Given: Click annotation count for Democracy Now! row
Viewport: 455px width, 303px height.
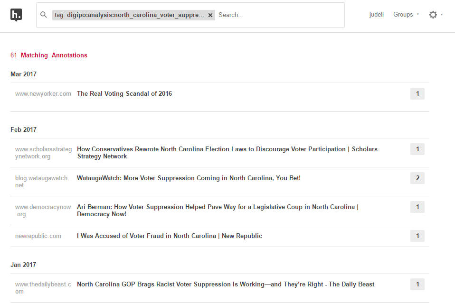Looking at the screenshot, I should pos(417,207).
